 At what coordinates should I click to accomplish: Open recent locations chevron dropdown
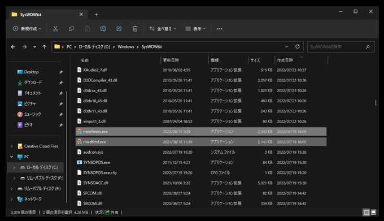click(x=35, y=47)
